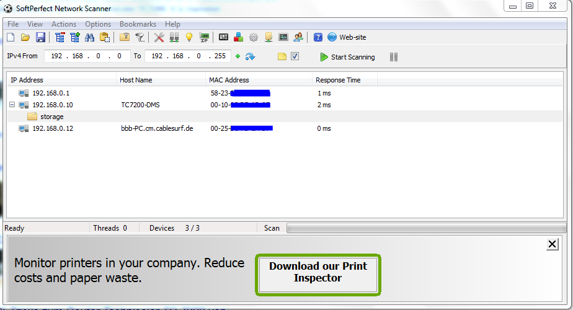Open program options wrench-and-screwdriver icon
Screen dimensions: 573x310
pyautogui.click(x=159, y=37)
